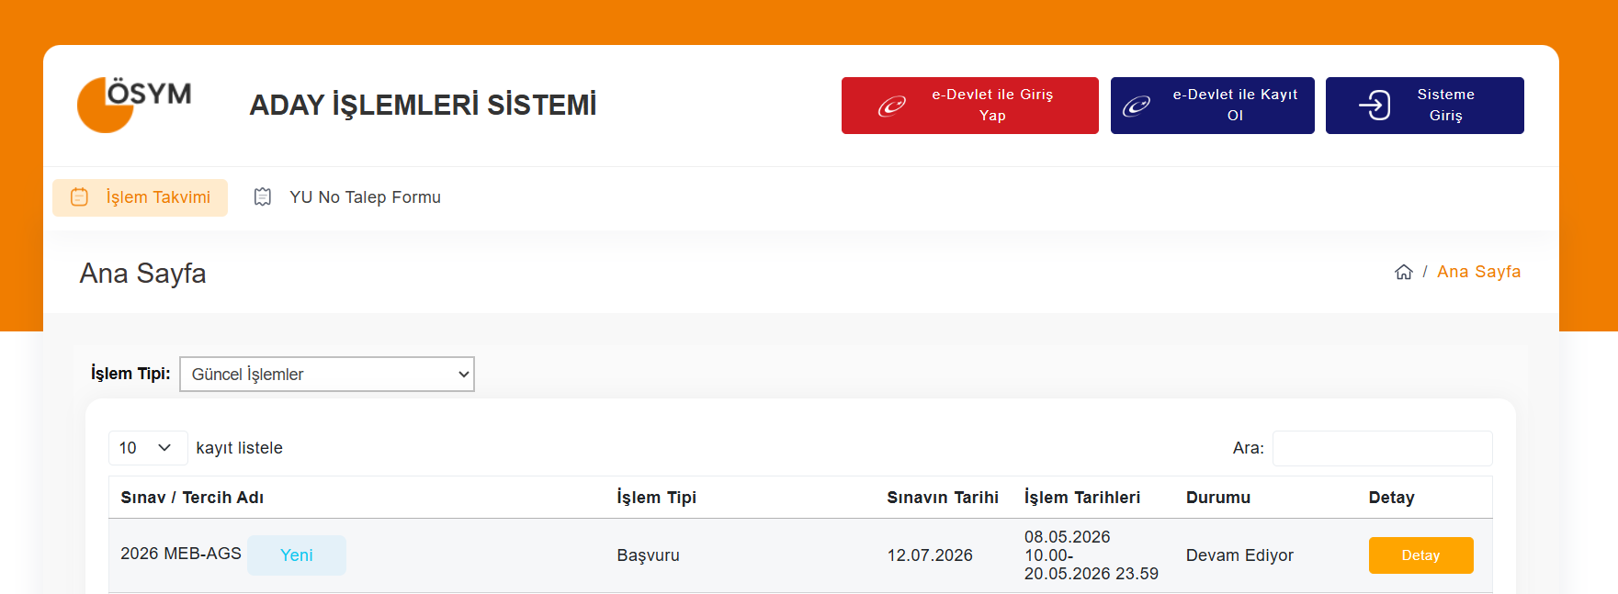Log in with e-Devlet ile Giriş Yap
The width and height of the screenshot is (1618, 594).
point(969,106)
